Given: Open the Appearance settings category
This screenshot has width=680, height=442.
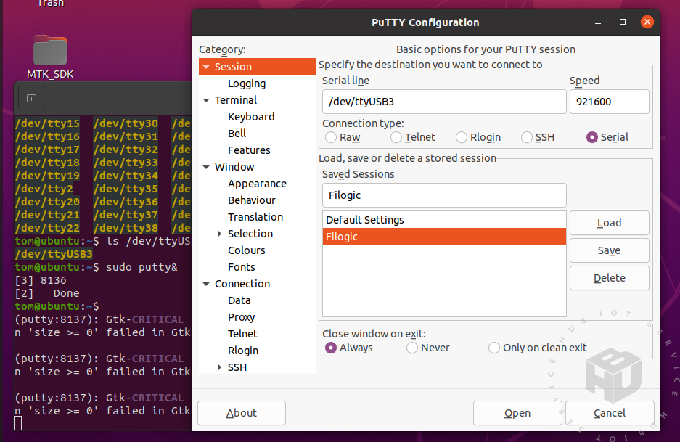Looking at the screenshot, I should click(x=257, y=184).
